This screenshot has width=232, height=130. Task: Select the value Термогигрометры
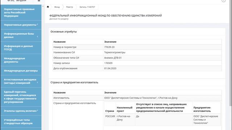tap(115, 52)
